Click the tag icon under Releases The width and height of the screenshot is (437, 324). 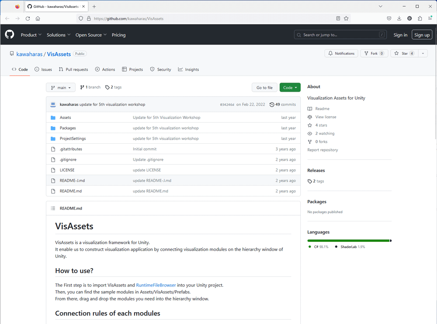tap(310, 181)
